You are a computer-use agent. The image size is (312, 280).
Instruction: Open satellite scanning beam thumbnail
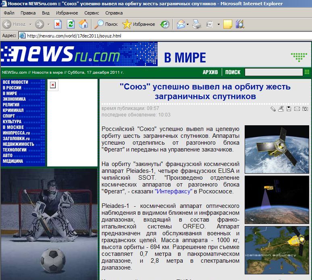pyautogui.click(x=277, y=200)
